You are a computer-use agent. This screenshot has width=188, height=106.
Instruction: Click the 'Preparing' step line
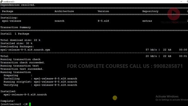pyautogui.click(x=18, y=75)
